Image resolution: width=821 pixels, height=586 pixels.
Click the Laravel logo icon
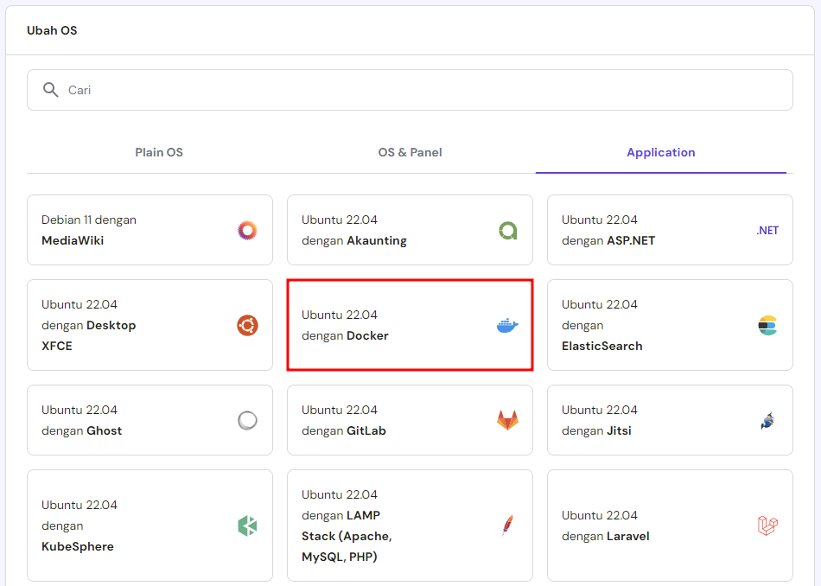point(767,525)
